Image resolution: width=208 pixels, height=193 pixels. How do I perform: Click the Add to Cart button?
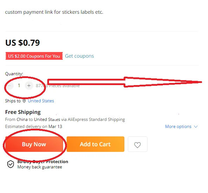click(95, 144)
